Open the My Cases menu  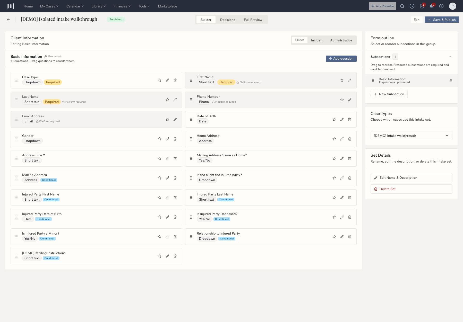coord(49,6)
